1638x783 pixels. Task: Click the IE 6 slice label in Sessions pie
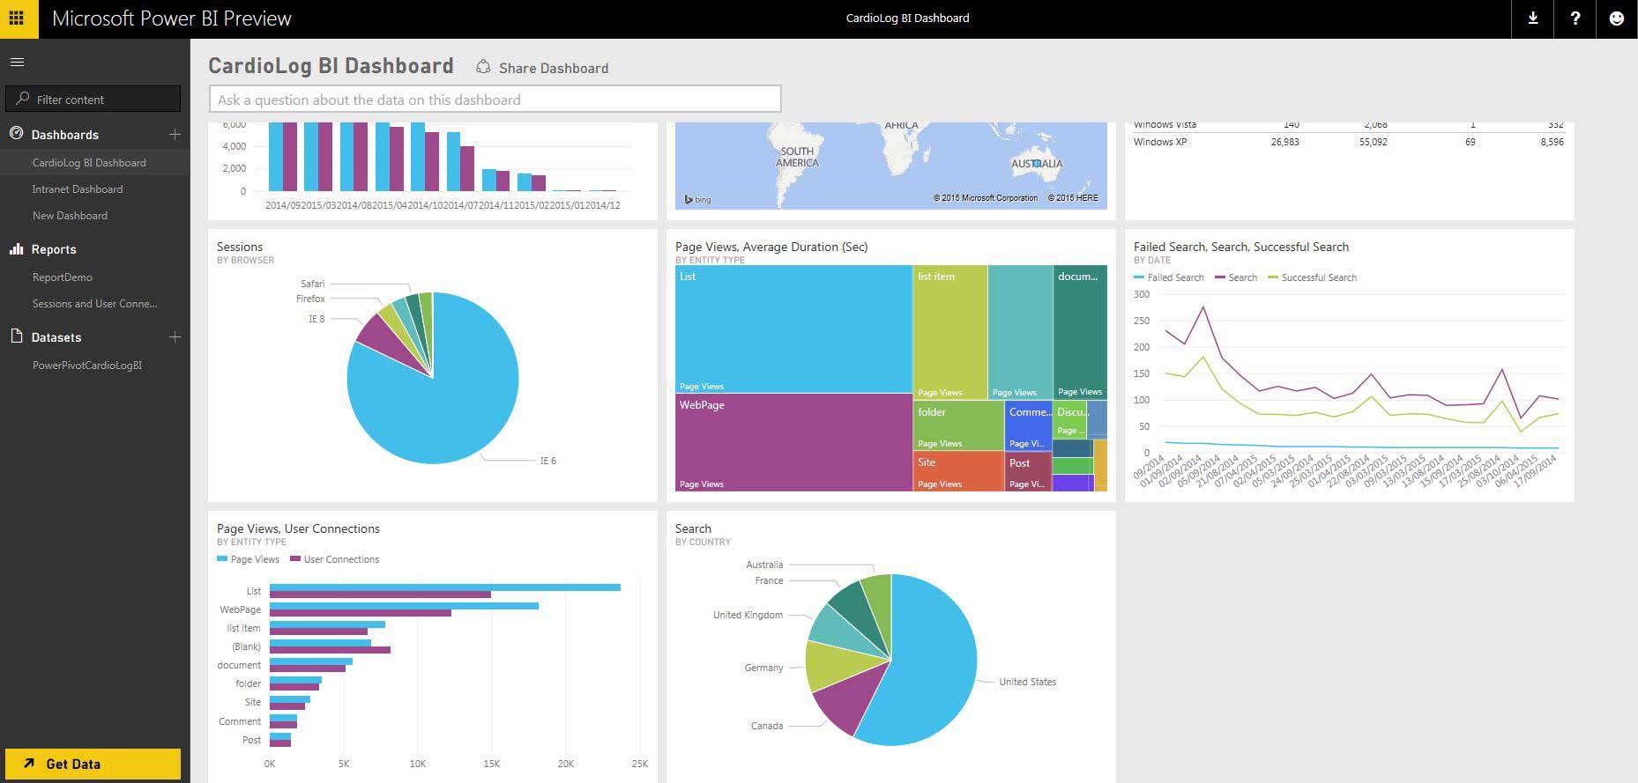coord(548,461)
